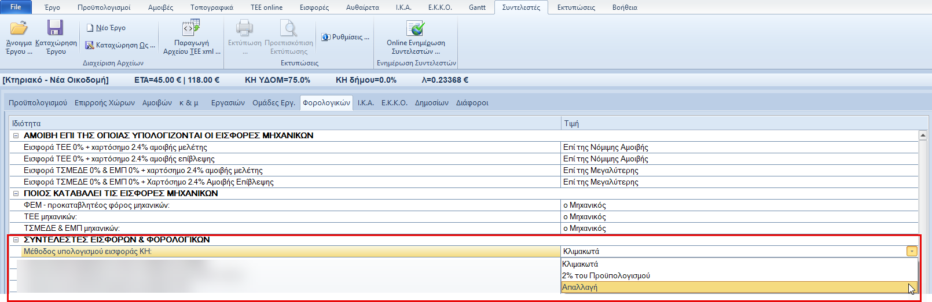
Task: Click the ΦΕΜ προκαταβλητέος φόρος value cell
Action: tap(738, 205)
